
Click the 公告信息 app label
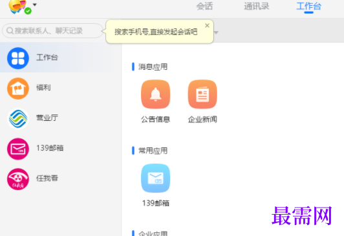click(x=156, y=120)
